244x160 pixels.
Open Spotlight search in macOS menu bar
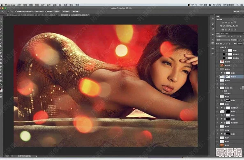pos(237,5)
